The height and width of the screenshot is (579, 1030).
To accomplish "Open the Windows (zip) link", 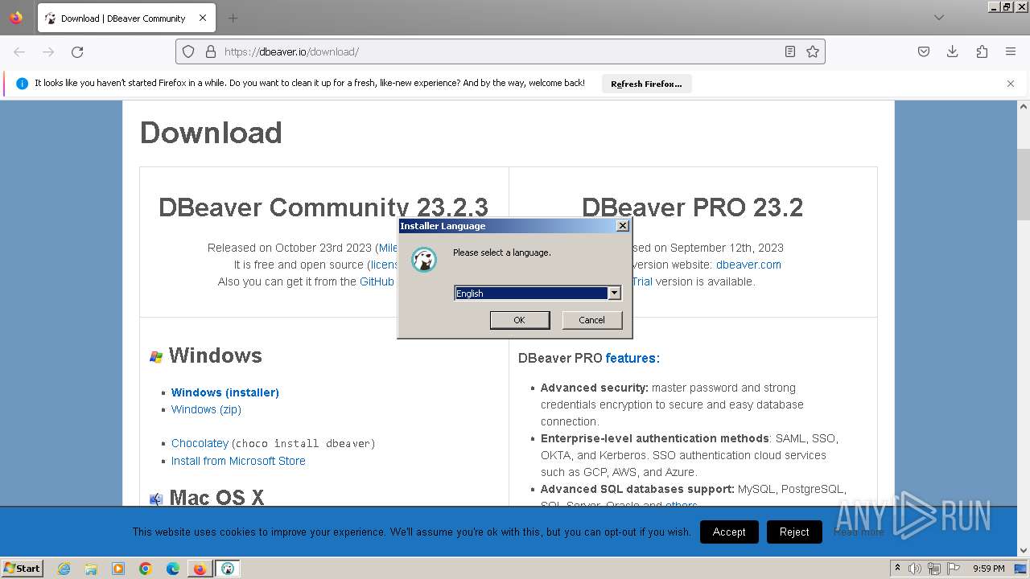I will (x=206, y=409).
